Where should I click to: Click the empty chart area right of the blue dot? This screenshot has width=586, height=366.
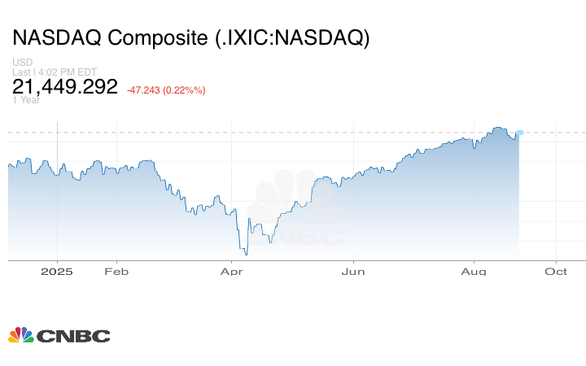[x=553, y=195]
